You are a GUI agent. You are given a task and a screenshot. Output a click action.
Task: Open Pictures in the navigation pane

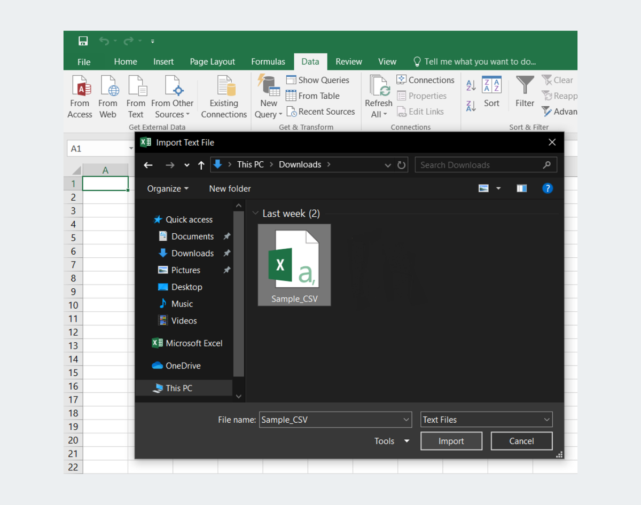[179, 270]
